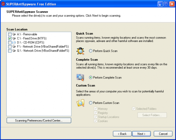Viewport: 176px width, 140px height.
Task: Enable the D:\ CD-ROM checkbox
Action: (x=10, y=42)
